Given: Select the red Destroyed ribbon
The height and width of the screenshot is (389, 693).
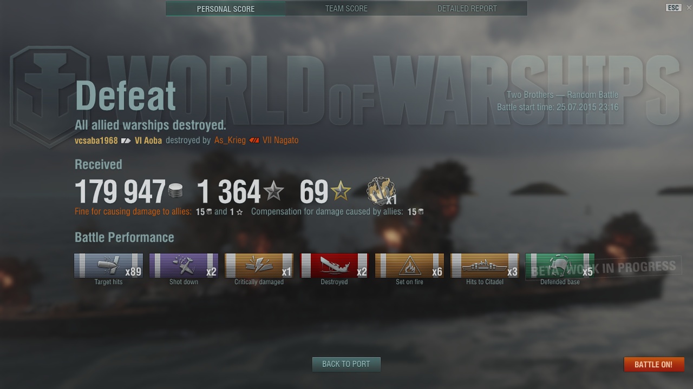Looking at the screenshot, I should (x=334, y=265).
